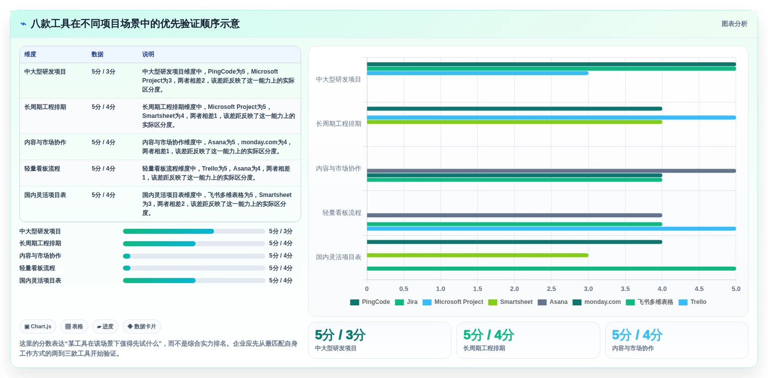Click the 长周期工程排期 chart axis label
This screenshot has width=768, height=378.
pos(338,123)
